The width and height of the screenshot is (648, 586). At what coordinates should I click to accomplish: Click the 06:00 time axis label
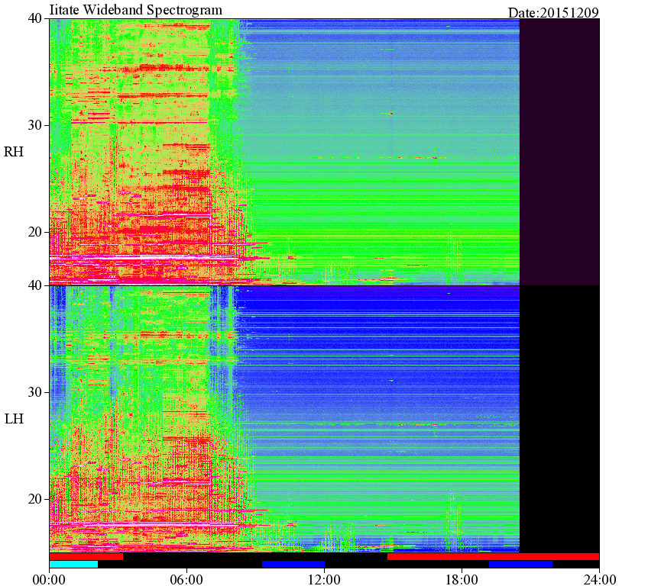[x=186, y=579]
